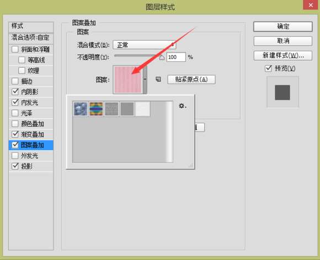This screenshot has width=320, height=260.
Task: Open the pattern picker gear menu
Action: point(183,106)
